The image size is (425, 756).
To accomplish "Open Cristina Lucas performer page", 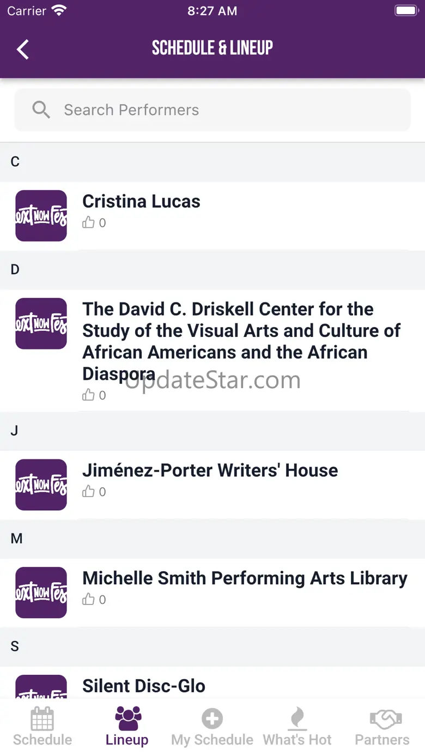I will (141, 202).
